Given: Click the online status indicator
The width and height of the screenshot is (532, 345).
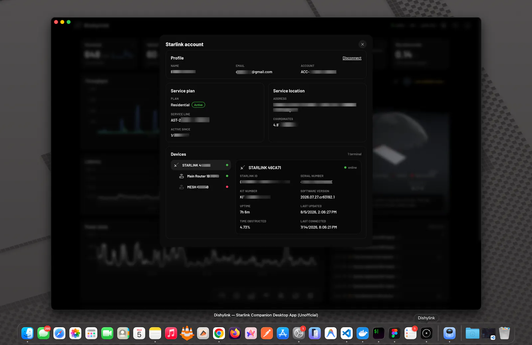Looking at the screenshot, I should click(x=350, y=168).
